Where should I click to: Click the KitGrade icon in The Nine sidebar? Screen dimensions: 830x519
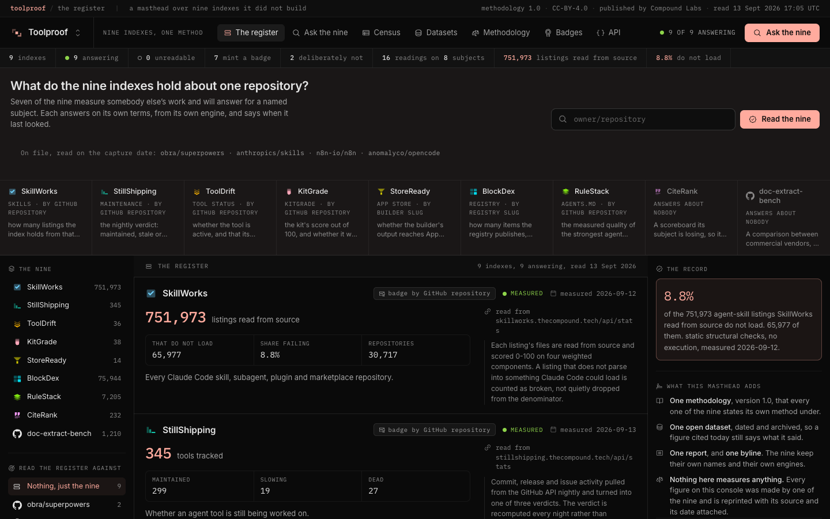[17, 342]
